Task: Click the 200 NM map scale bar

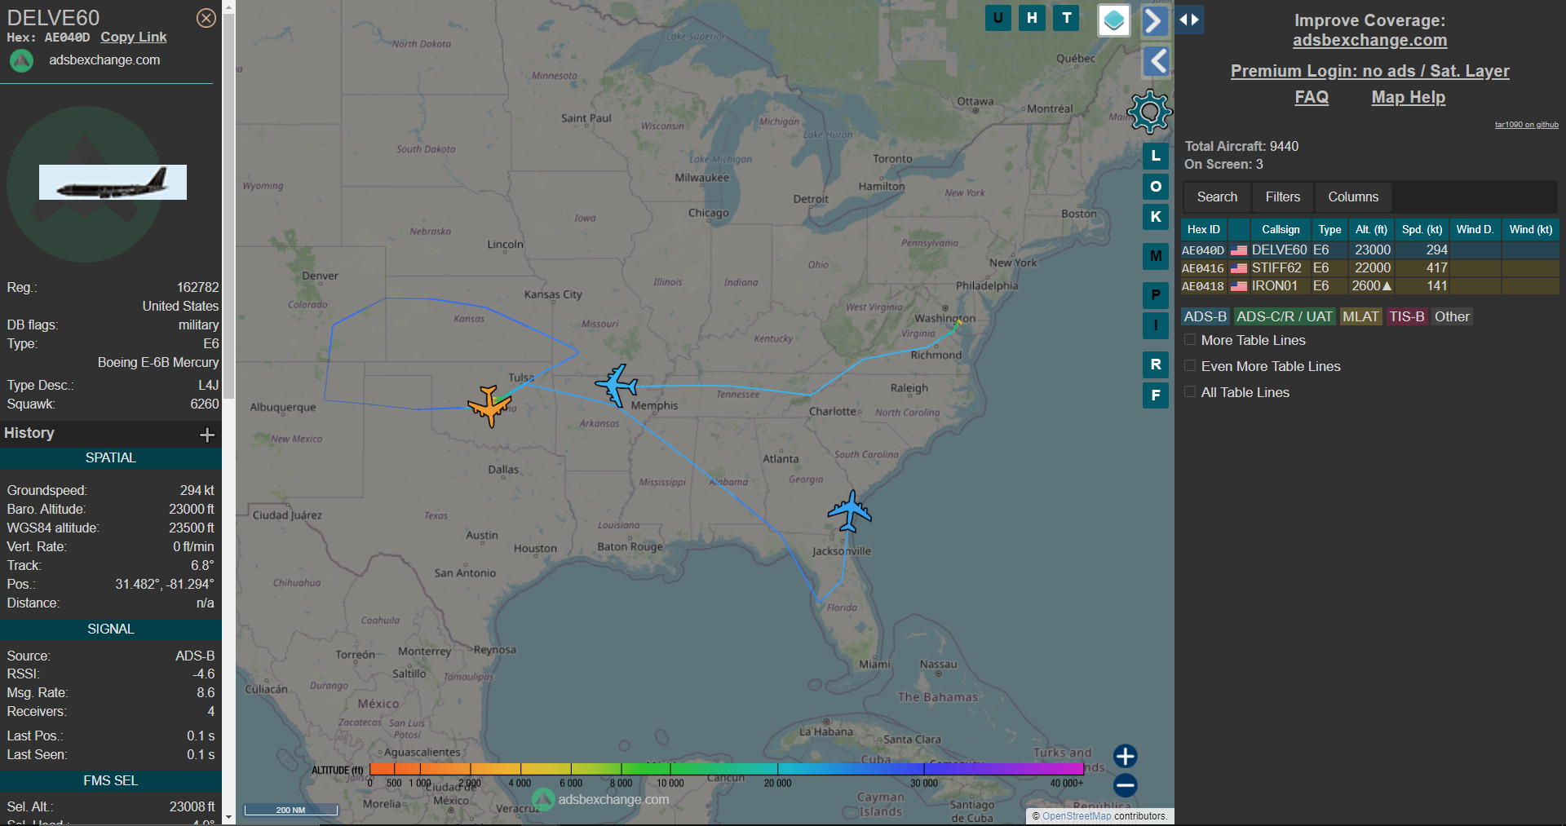Action: 290,810
